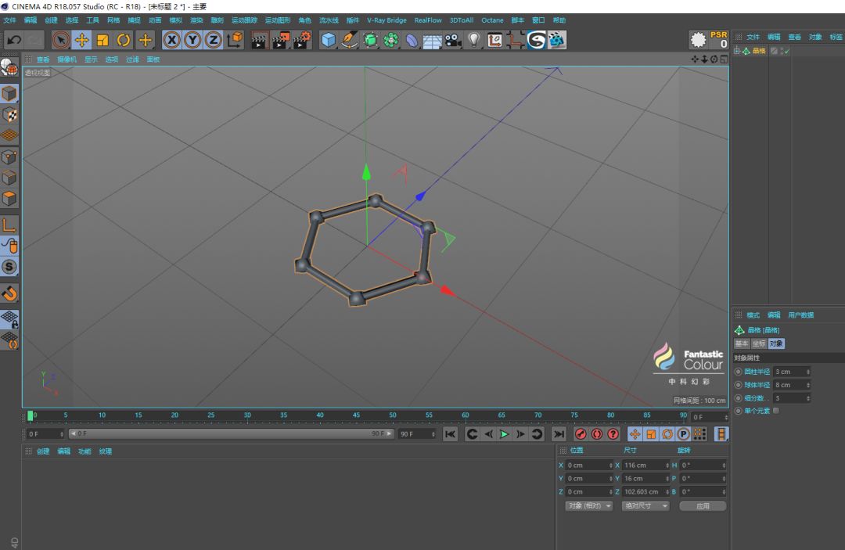845x550 pixels.
Task: Open the 对象 (相对) coordinate dropdown
Action: (x=587, y=506)
